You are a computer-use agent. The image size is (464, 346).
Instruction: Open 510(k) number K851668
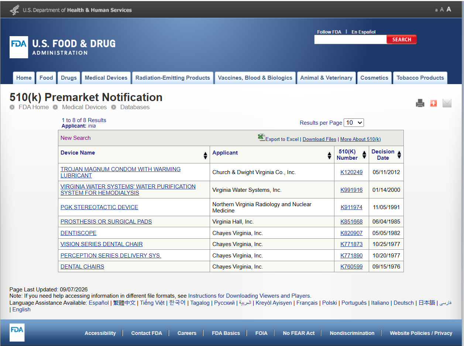tap(351, 222)
